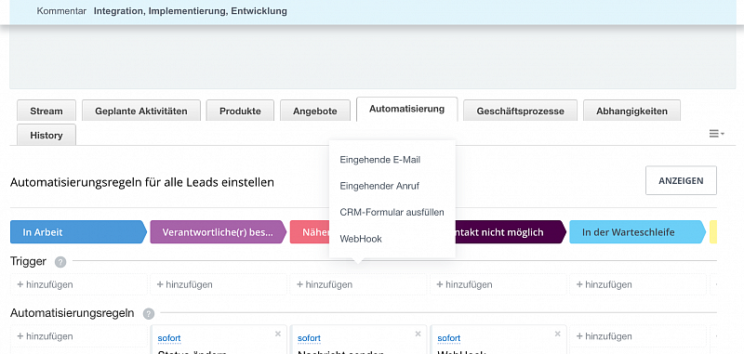The width and height of the screenshot is (744, 354).
Task: Add trigger under Verantwortliche(r) bes… stage
Action: 184,284
